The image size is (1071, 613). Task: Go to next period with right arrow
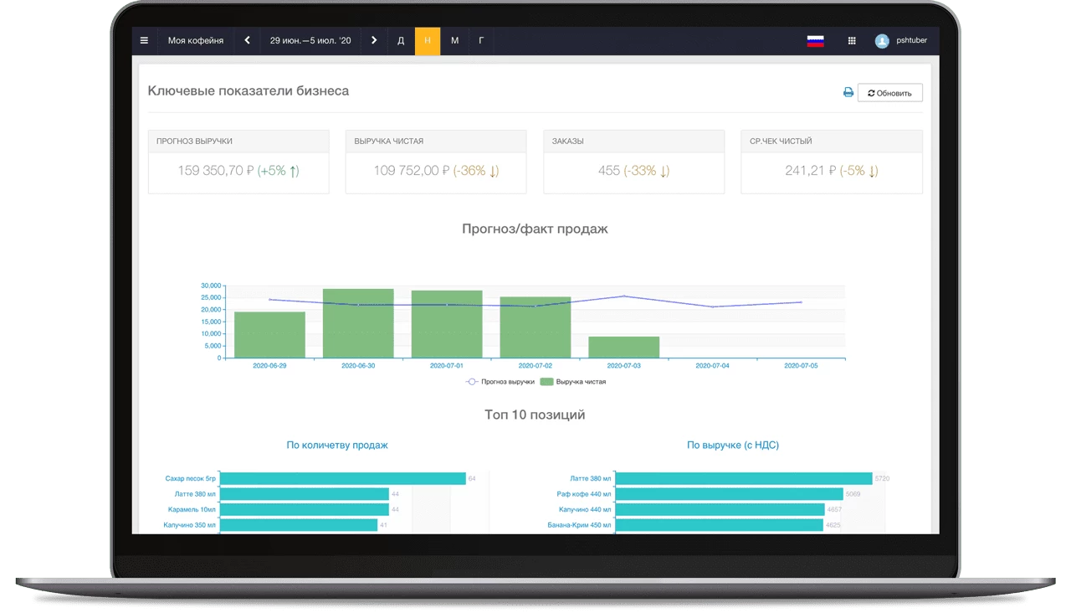coord(374,40)
